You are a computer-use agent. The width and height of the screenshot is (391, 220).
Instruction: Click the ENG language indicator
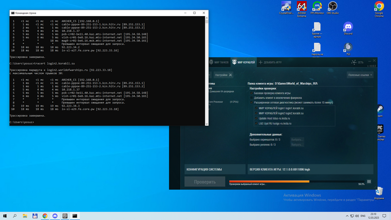click(363, 216)
